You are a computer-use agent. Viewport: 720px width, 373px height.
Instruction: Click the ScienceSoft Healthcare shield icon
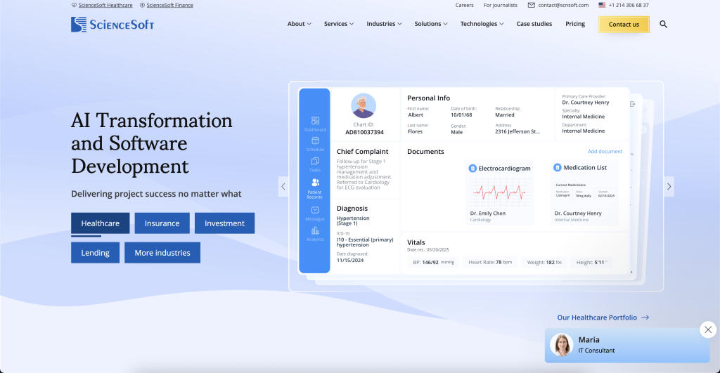click(x=74, y=5)
